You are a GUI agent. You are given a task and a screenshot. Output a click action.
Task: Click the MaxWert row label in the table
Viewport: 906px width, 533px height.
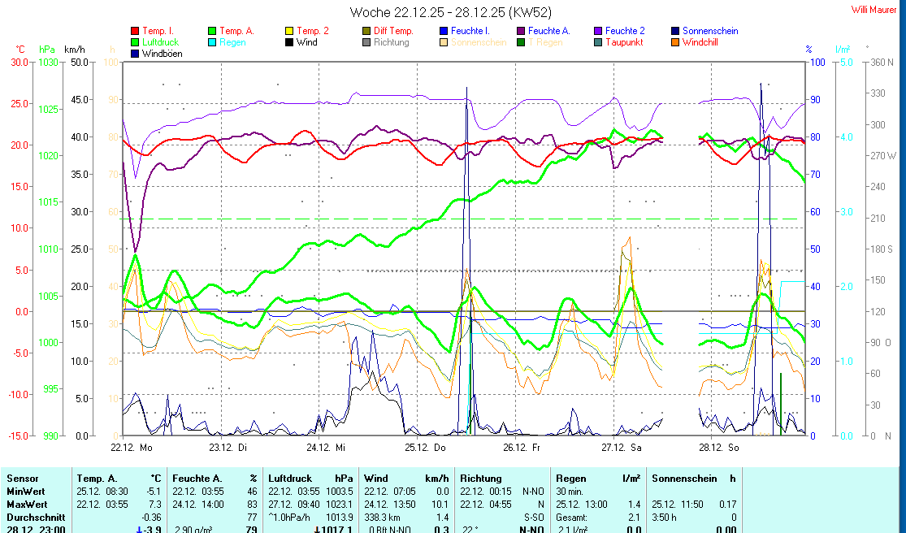[28, 504]
